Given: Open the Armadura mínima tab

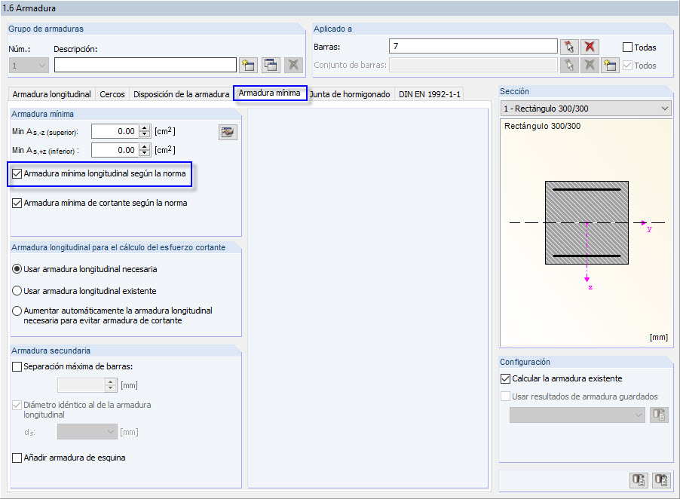Looking at the screenshot, I should click(270, 93).
